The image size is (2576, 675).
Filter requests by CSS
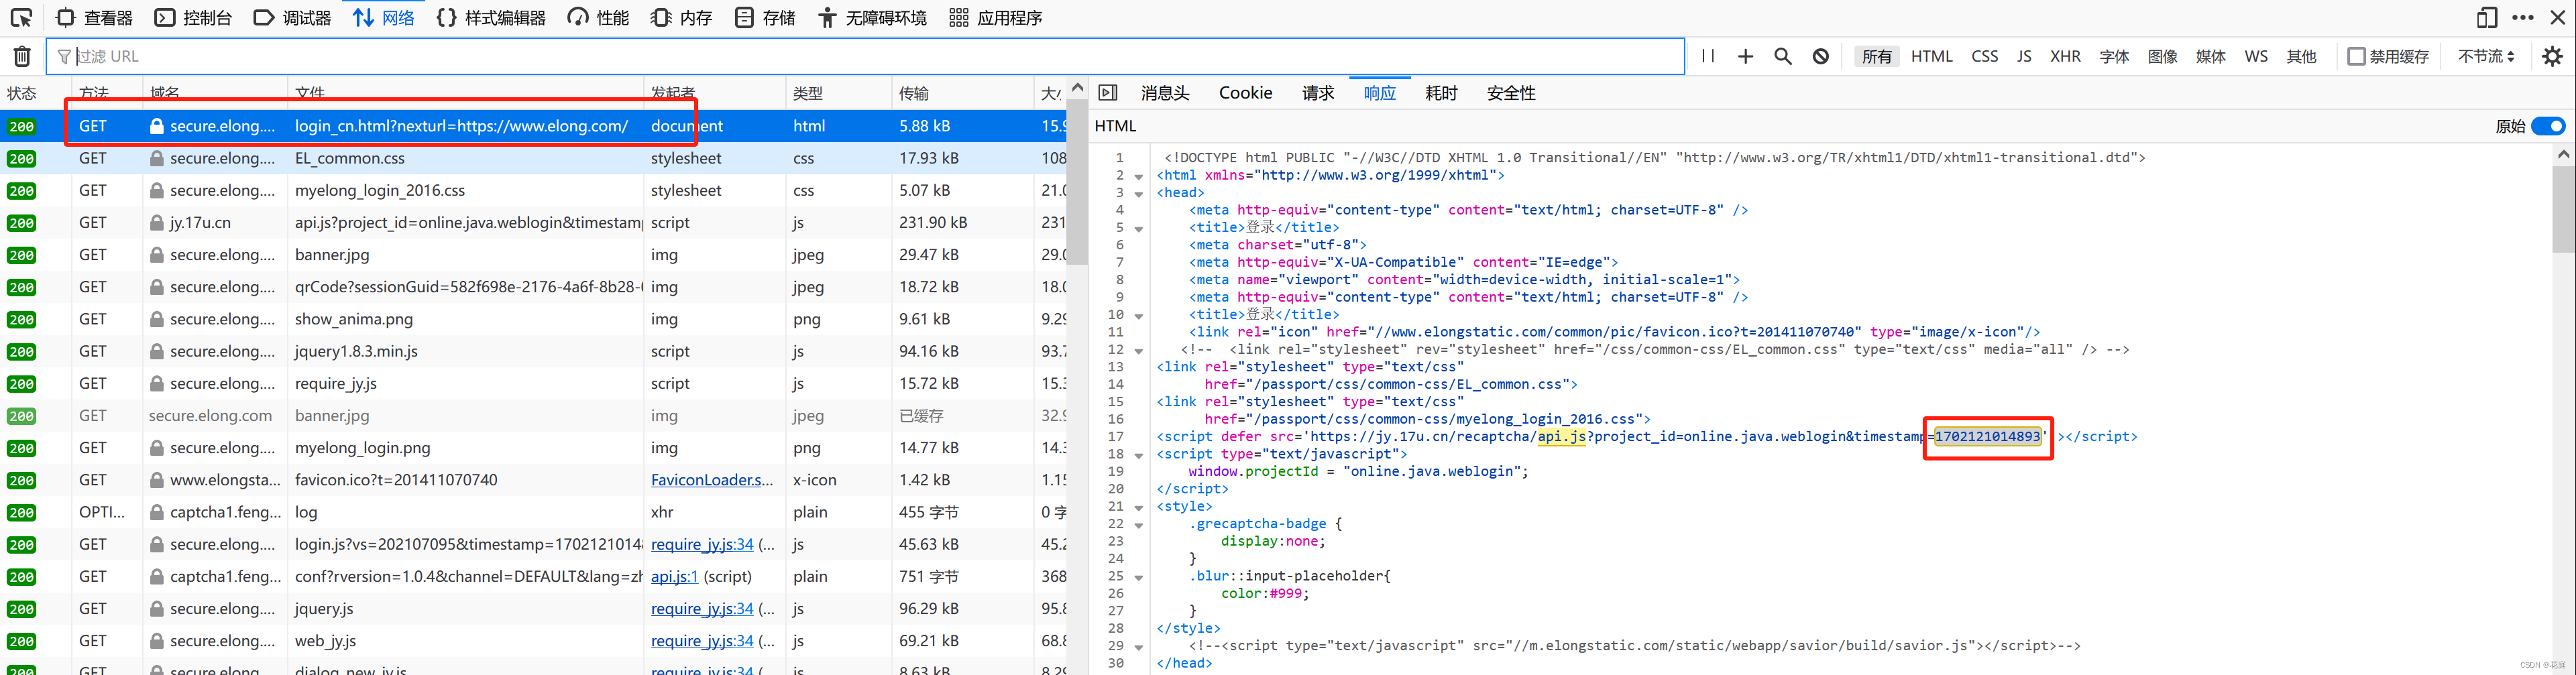[1984, 56]
